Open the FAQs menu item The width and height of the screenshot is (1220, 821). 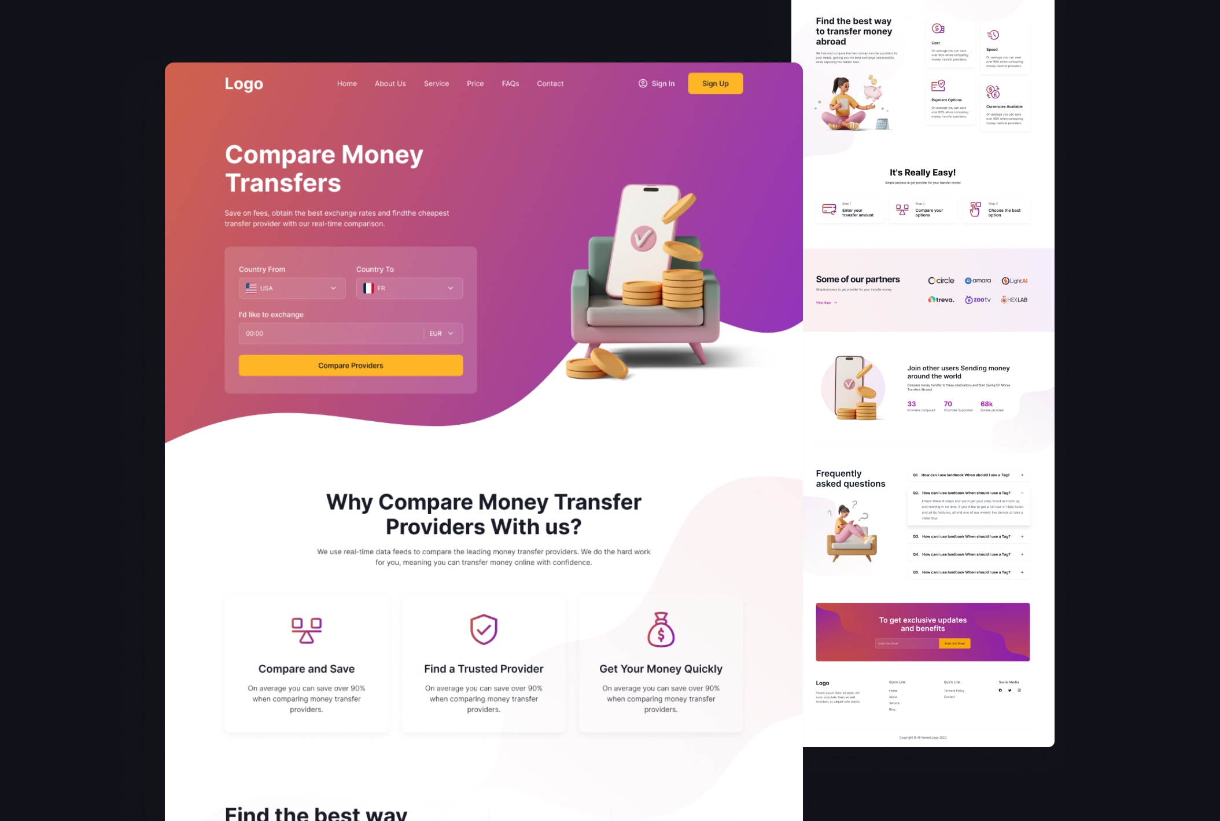click(x=510, y=83)
